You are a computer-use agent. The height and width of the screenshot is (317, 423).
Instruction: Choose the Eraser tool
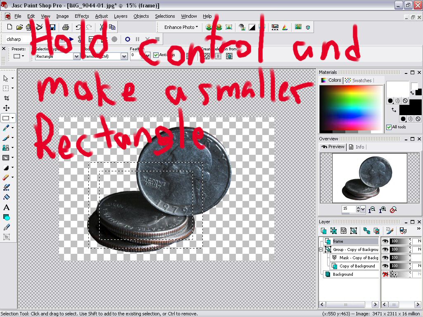pyautogui.click(x=6, y=177)
